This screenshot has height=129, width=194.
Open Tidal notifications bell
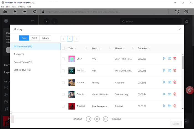pyautogui.click(x=187, y=22)
